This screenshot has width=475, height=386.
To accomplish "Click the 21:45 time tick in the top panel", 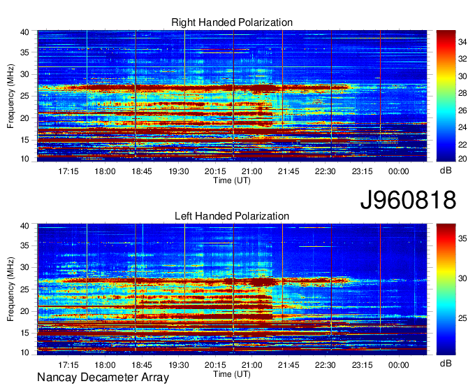I will click(x=288, y=171).
